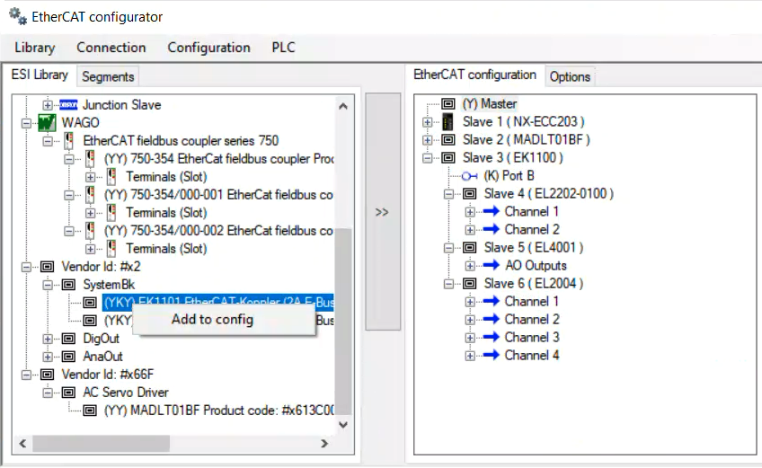
Task: Collapse Slave 6 (EL2004) node
Action: 448,284
